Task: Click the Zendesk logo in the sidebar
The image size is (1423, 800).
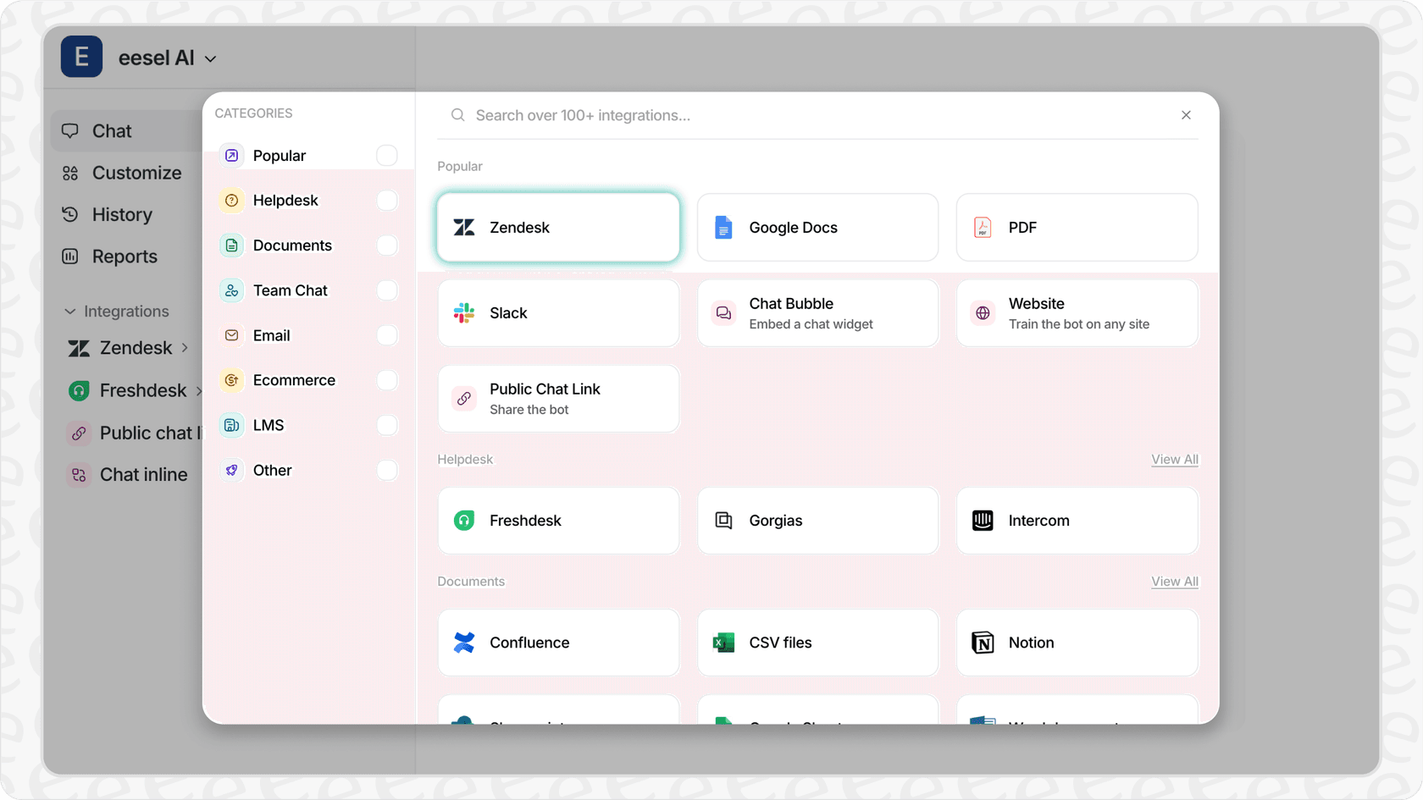Action: tap(79, 348)
